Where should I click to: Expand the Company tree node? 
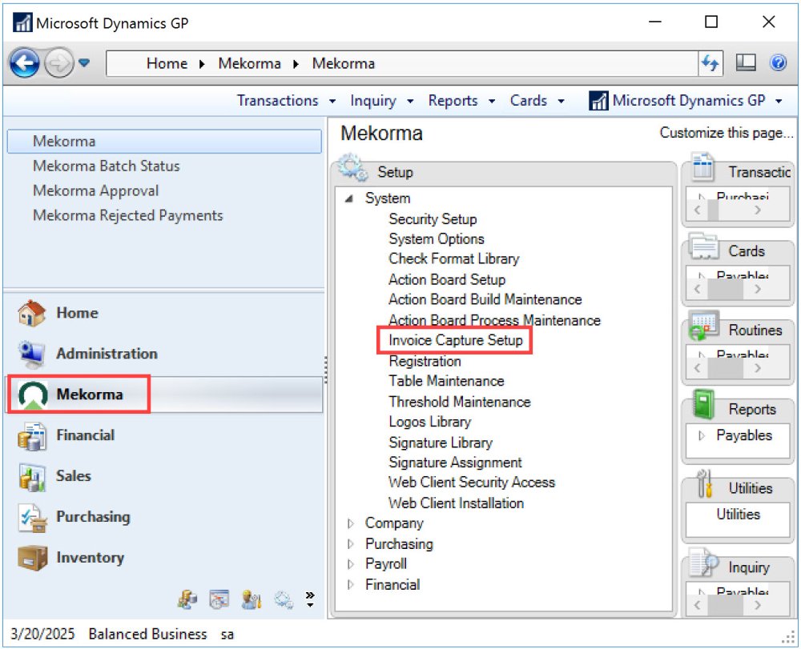tap(351, 523)
